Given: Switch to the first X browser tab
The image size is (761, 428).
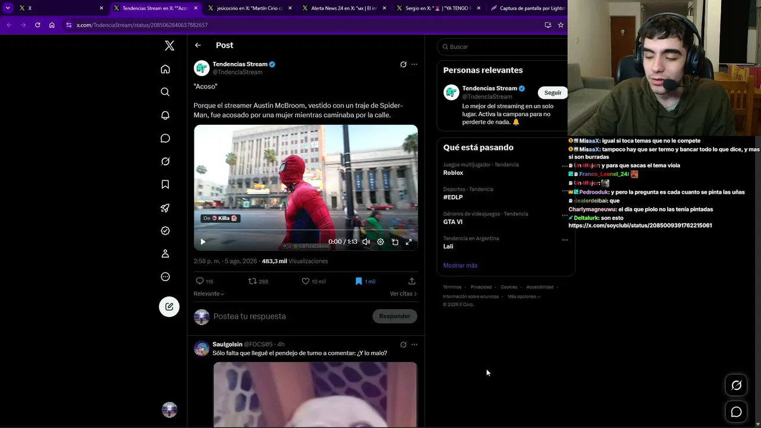Looking at the screenshot, I should tap(61, 8).
